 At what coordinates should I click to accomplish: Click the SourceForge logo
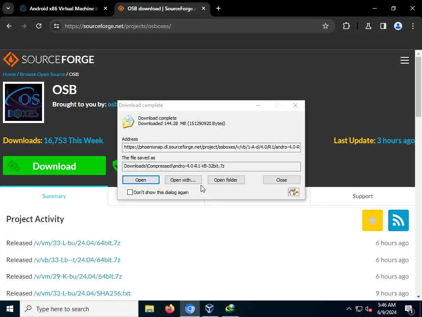coord(49,59)
